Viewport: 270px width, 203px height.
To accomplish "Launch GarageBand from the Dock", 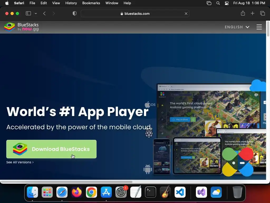I will tap(165, 192).
